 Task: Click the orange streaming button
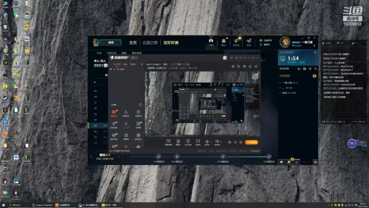coord(251,142)
